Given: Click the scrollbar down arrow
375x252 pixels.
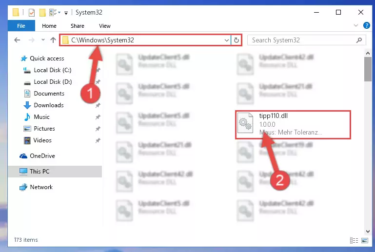Looking at the screenshot, I should (x=368, y=231).
